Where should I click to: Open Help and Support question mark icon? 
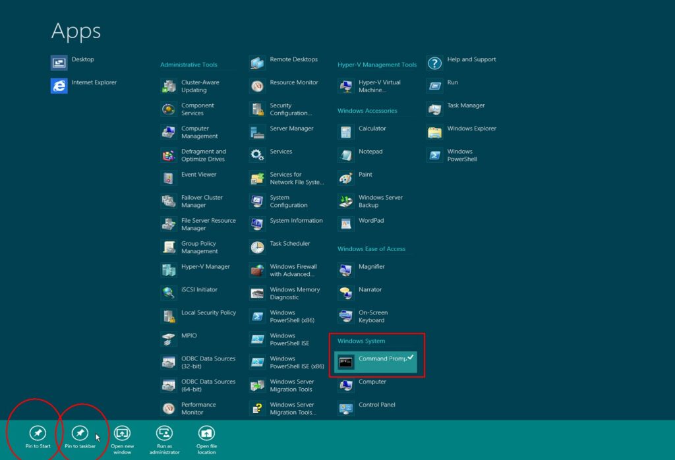(435, 63)
